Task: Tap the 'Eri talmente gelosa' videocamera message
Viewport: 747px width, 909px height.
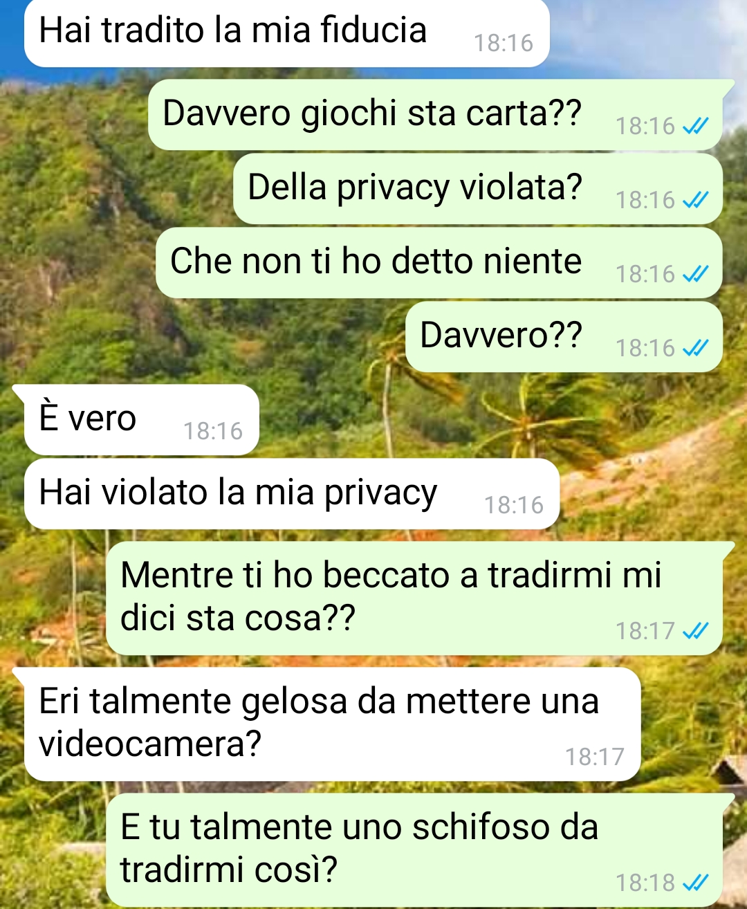Action: pos(332,724)
